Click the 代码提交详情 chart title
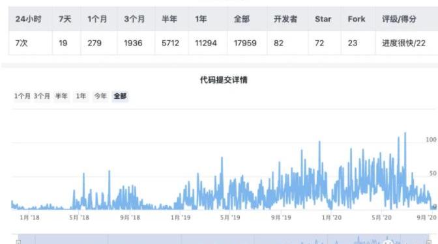 224,80
